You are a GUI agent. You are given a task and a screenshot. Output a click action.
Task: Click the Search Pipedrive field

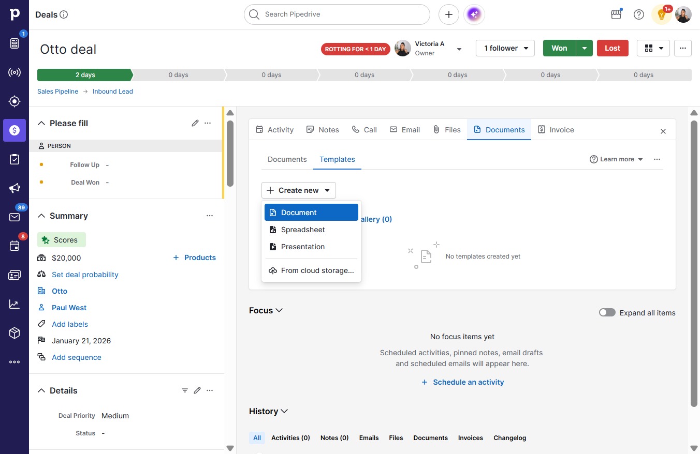(337, 14)
